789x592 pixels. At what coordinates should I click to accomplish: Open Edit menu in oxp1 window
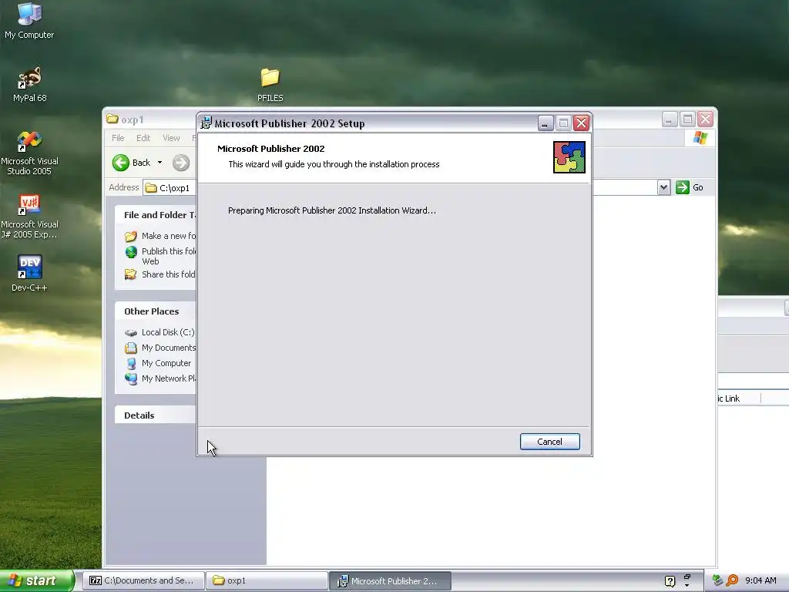click(143, 138)
